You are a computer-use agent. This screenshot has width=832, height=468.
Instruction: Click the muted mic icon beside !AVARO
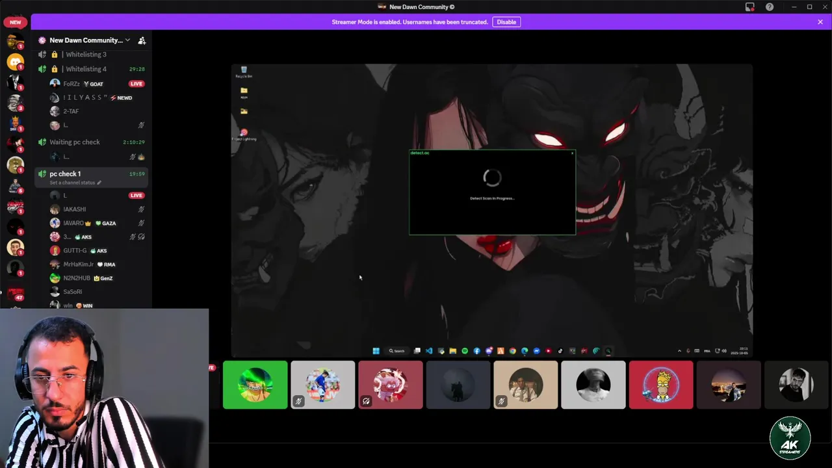141,223
